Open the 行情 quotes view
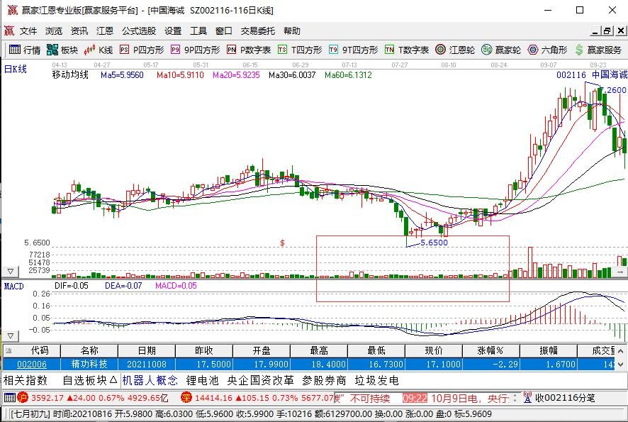The image size is (628, 422). pos(25,50)
